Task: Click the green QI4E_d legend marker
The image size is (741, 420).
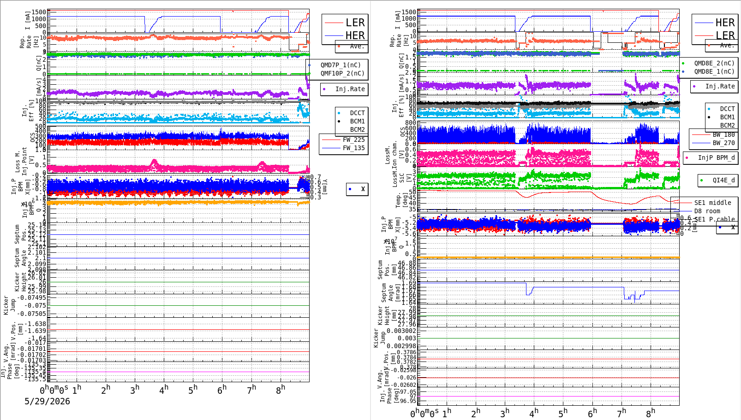Action: [702, 180]
